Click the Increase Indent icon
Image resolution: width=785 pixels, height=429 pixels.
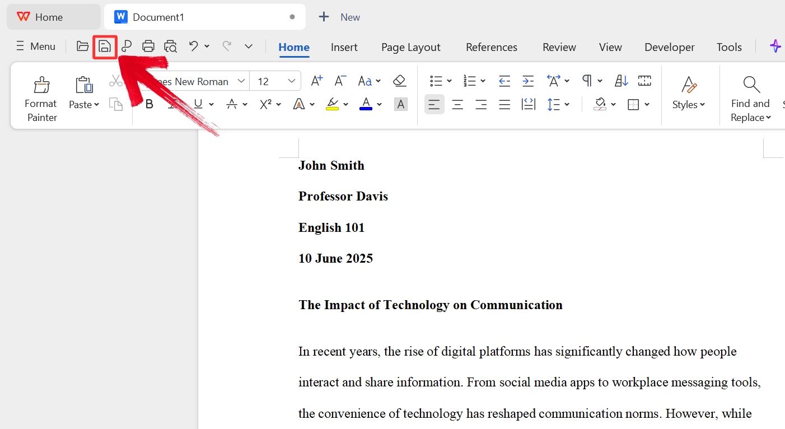pyautogui.click(x=528, y=81)
